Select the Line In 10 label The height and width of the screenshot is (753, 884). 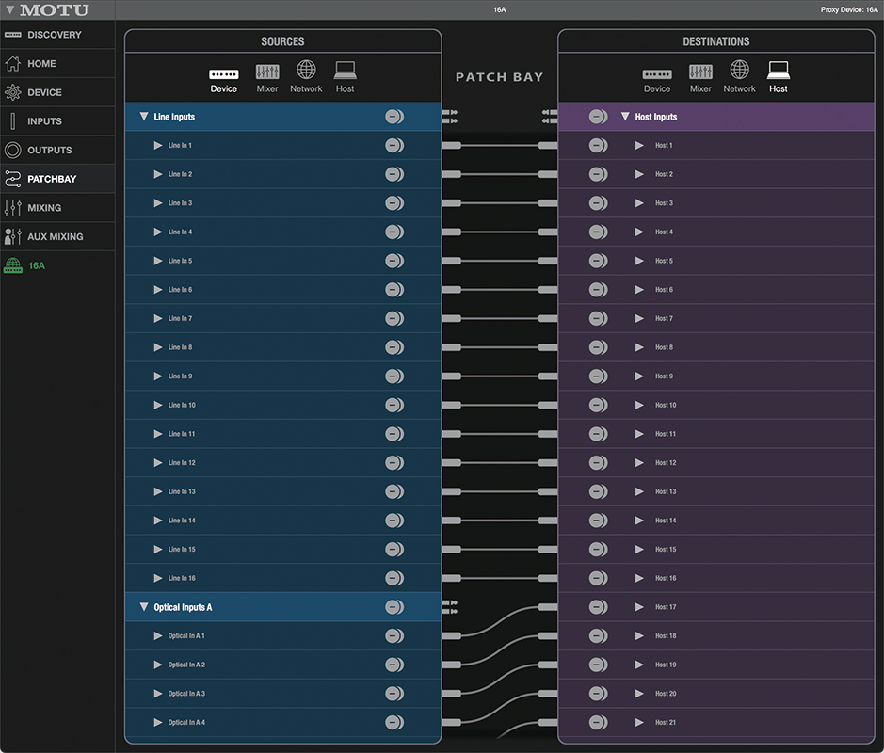coord(182,406)
